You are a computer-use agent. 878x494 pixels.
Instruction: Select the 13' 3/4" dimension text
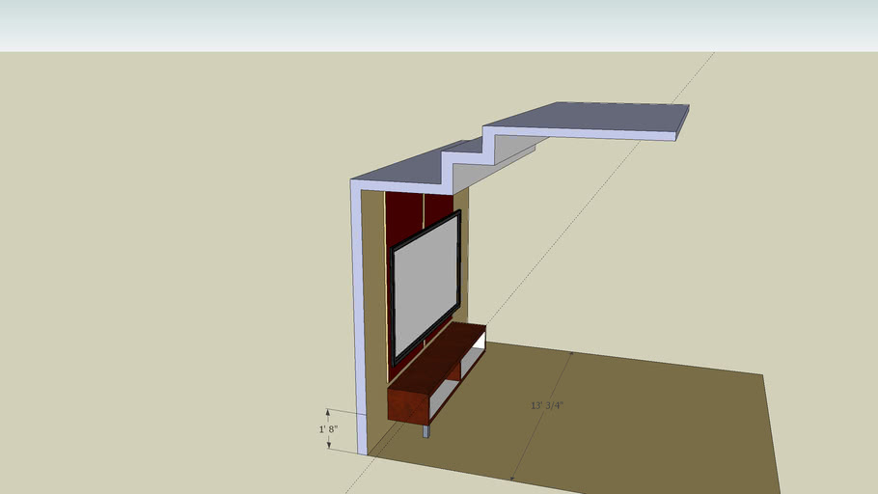pos(546,405)
